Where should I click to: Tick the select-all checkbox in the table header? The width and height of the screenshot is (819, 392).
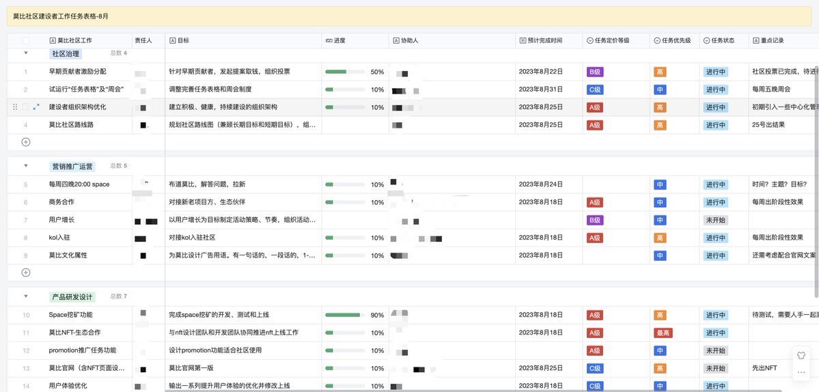click(25, 40)
